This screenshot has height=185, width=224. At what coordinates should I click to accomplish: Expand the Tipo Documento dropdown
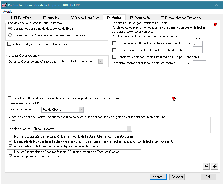coord(81,110)
